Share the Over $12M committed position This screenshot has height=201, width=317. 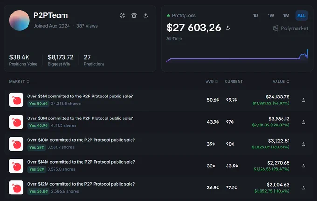303,187
